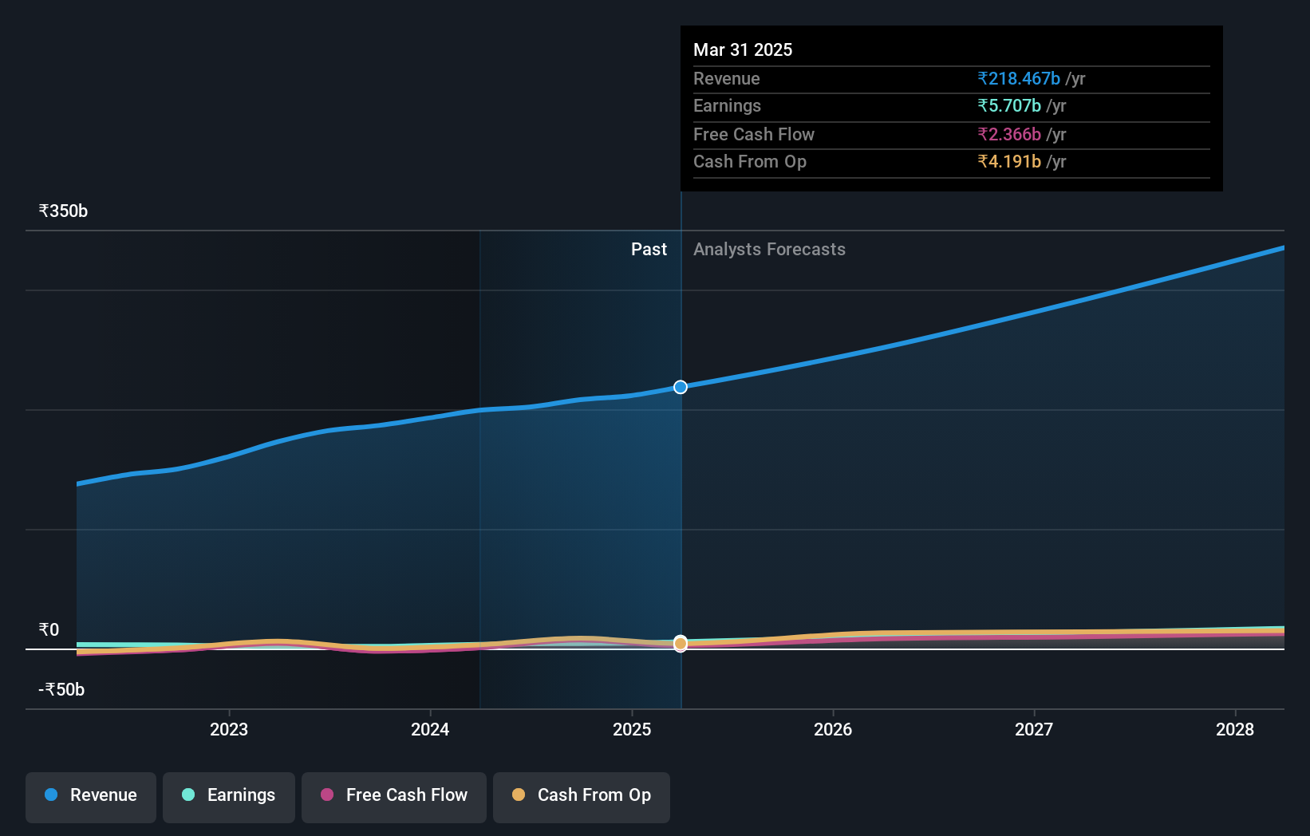Toggle the Free Cash Flow legend button

point(394,797)
